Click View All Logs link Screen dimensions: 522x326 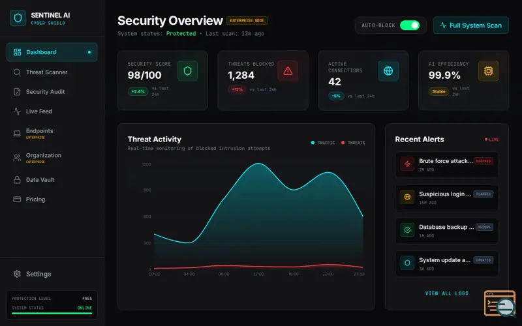446,293
